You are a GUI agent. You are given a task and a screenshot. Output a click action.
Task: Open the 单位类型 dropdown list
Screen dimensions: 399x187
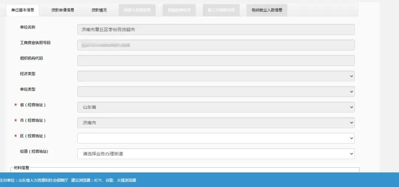(x=216, y=92)
